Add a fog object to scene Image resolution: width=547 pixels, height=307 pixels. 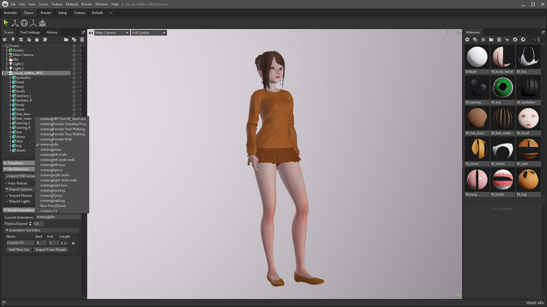point(29,40)
